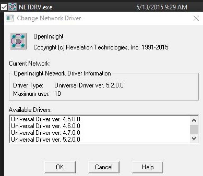Click the driver list scrollbar thumb

pyautogui.click(x=194, y=129)
